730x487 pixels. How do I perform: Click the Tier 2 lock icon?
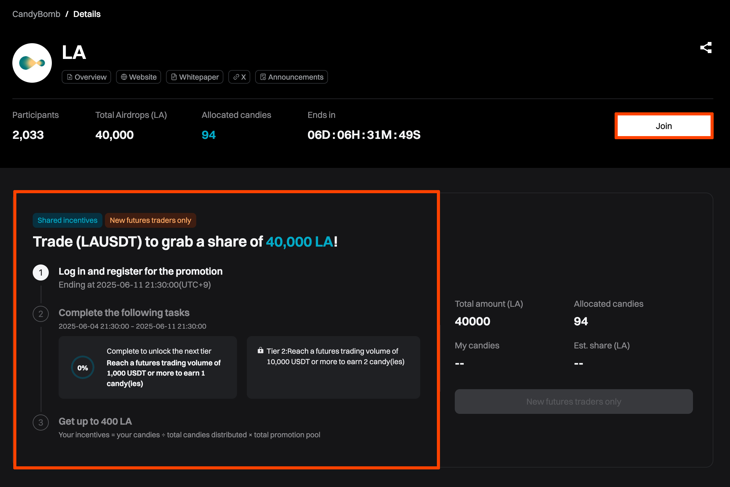click(260, 351)
